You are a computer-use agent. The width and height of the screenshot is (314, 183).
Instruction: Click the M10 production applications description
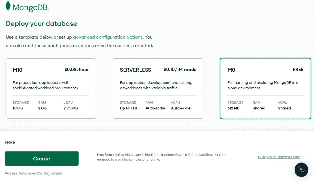[x=46, y=85]
